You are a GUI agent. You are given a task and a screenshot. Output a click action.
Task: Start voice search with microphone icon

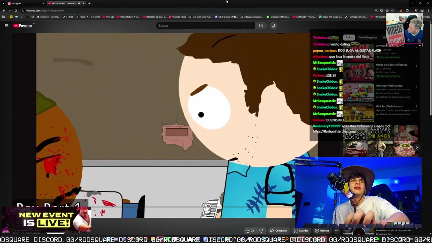coord(274,26)
